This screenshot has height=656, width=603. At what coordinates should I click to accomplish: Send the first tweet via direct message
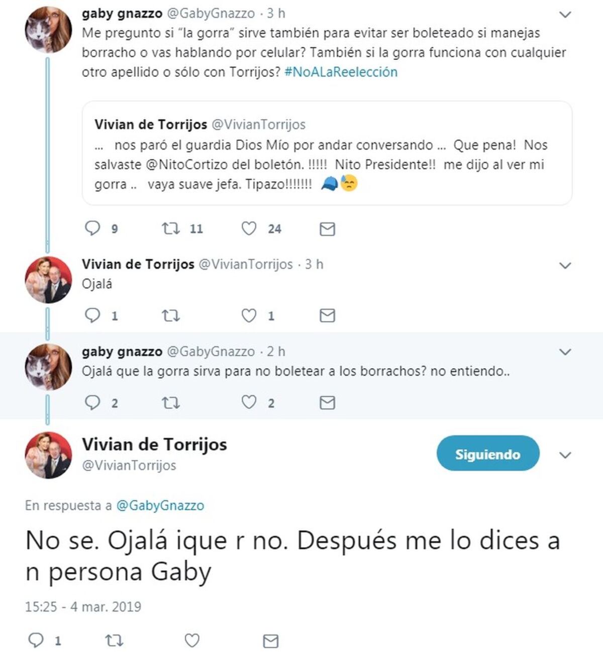tap(327, 229)
